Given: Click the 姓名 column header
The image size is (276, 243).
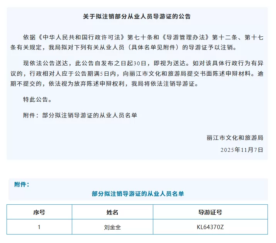Looking at the screenshot, I should pyautogui.click(x=112, y=212).
